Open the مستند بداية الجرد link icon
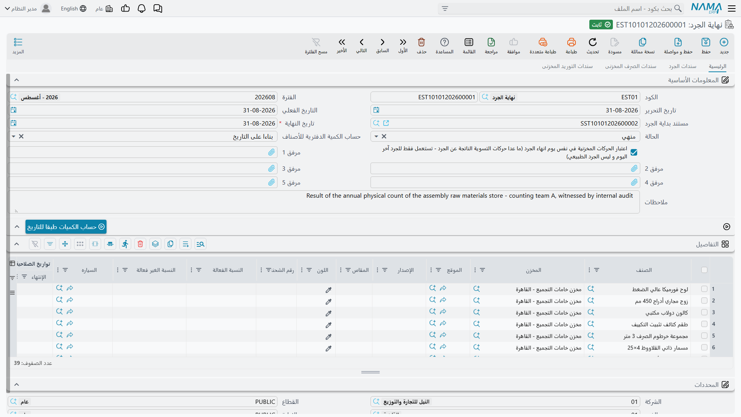 tap(386, 123)
